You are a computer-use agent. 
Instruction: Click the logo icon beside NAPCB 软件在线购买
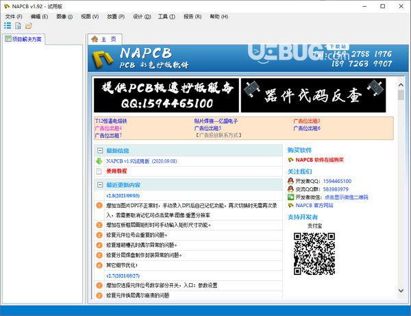(x=290, y=160)
